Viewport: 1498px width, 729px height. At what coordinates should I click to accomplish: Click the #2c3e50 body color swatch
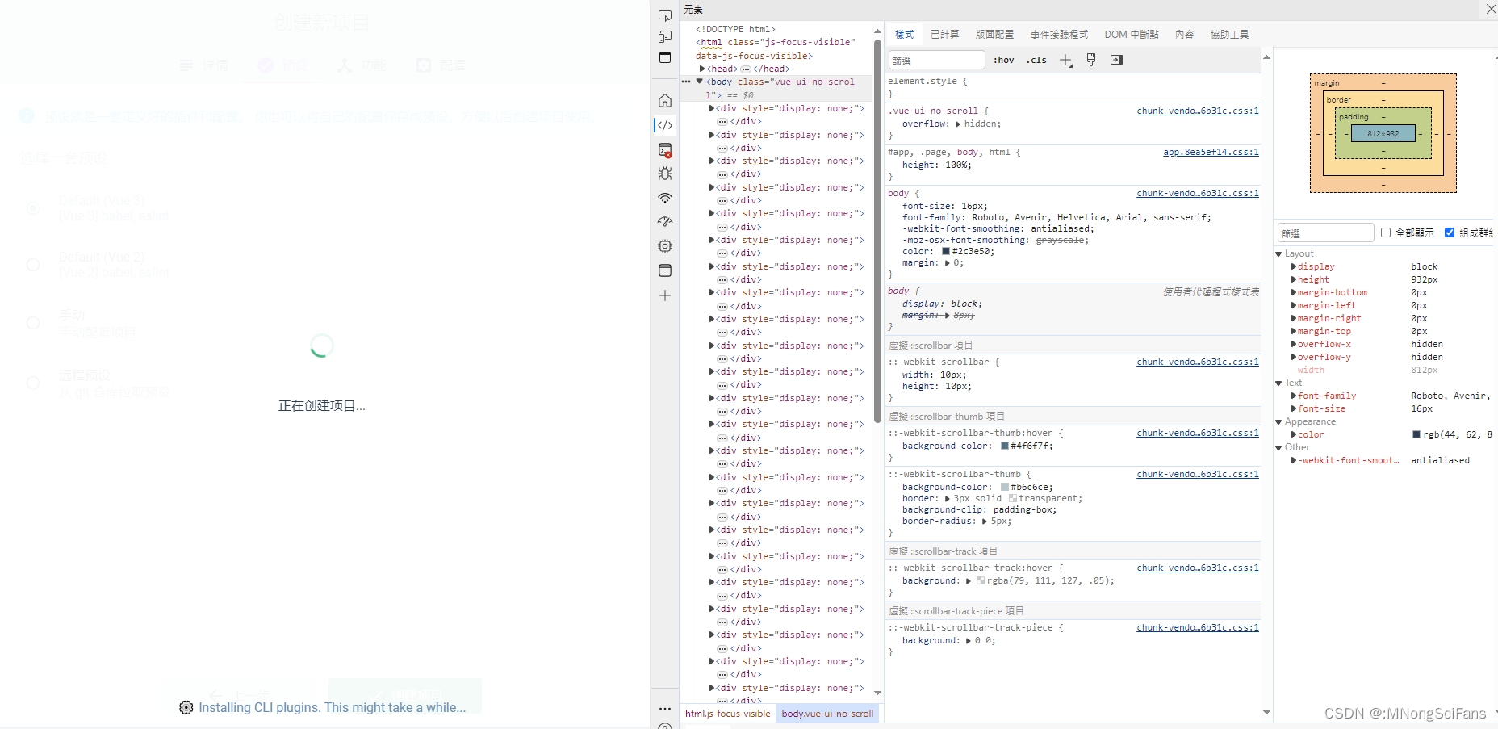tap(946, 252)
